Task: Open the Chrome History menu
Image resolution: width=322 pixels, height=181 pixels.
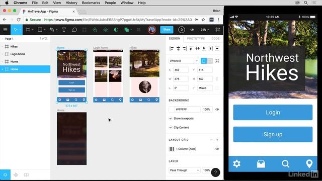Action: coord(71,3)
